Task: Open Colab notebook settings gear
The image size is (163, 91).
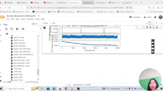Action: (155, 17)
